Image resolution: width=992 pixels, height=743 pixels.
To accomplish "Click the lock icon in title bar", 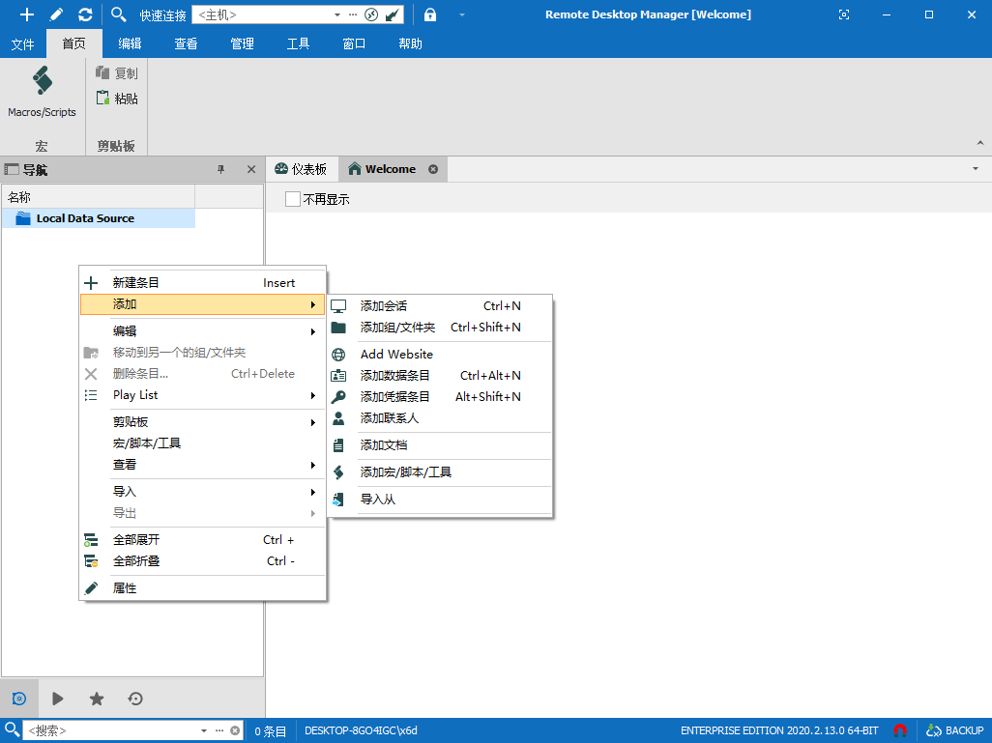I will [x=430, y=14].
